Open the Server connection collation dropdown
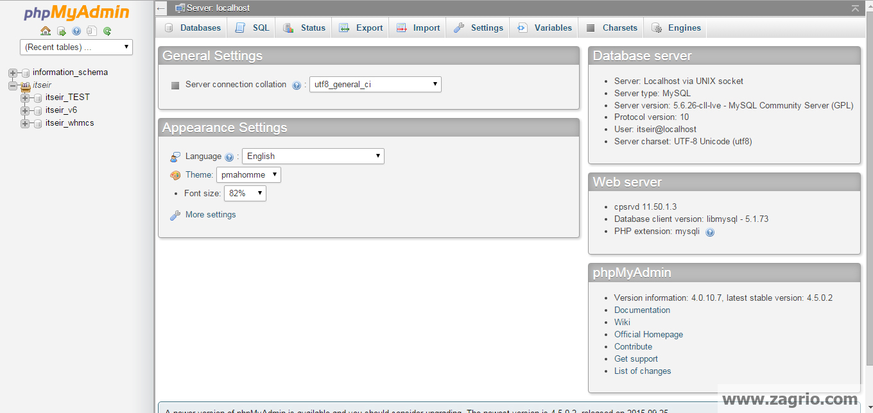 (x=375, y=84)
